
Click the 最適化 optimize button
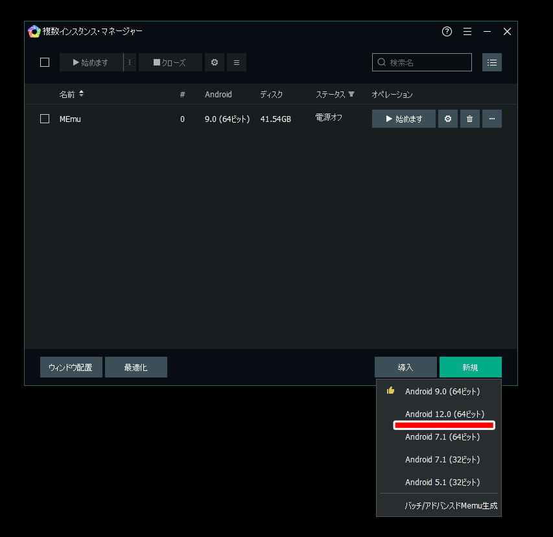click(136, 367)
